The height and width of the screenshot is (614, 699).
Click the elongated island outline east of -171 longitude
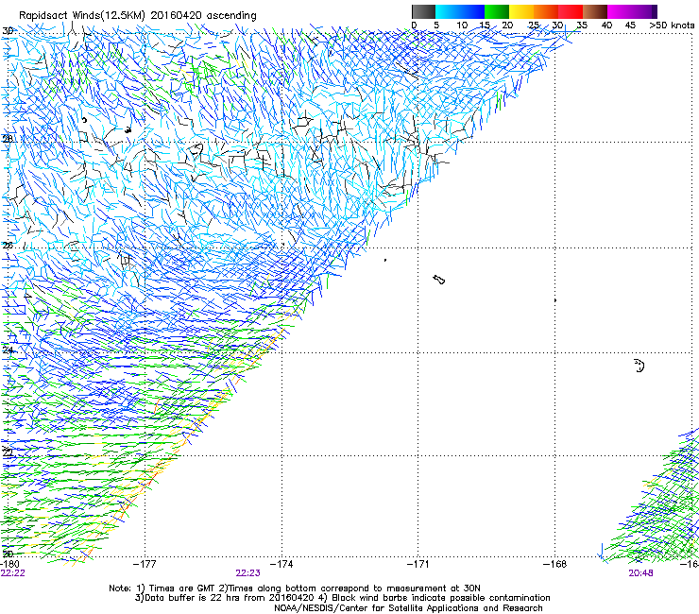[438, 280]
